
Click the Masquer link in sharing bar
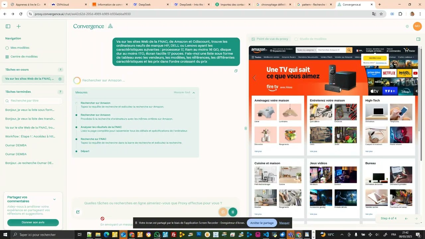(284, 223)
